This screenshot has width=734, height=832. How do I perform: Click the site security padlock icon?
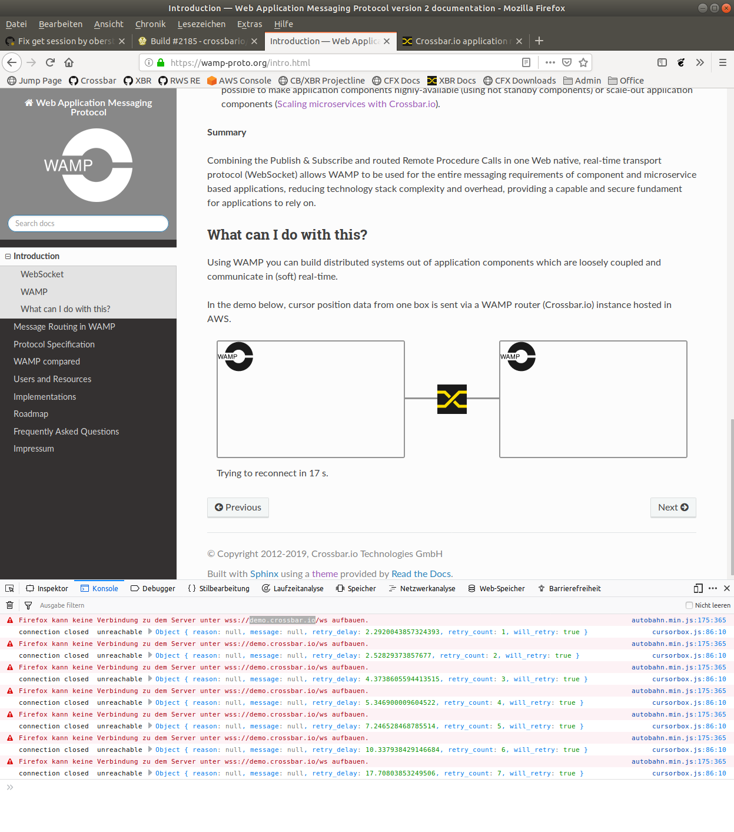click(x=160, y=62)
